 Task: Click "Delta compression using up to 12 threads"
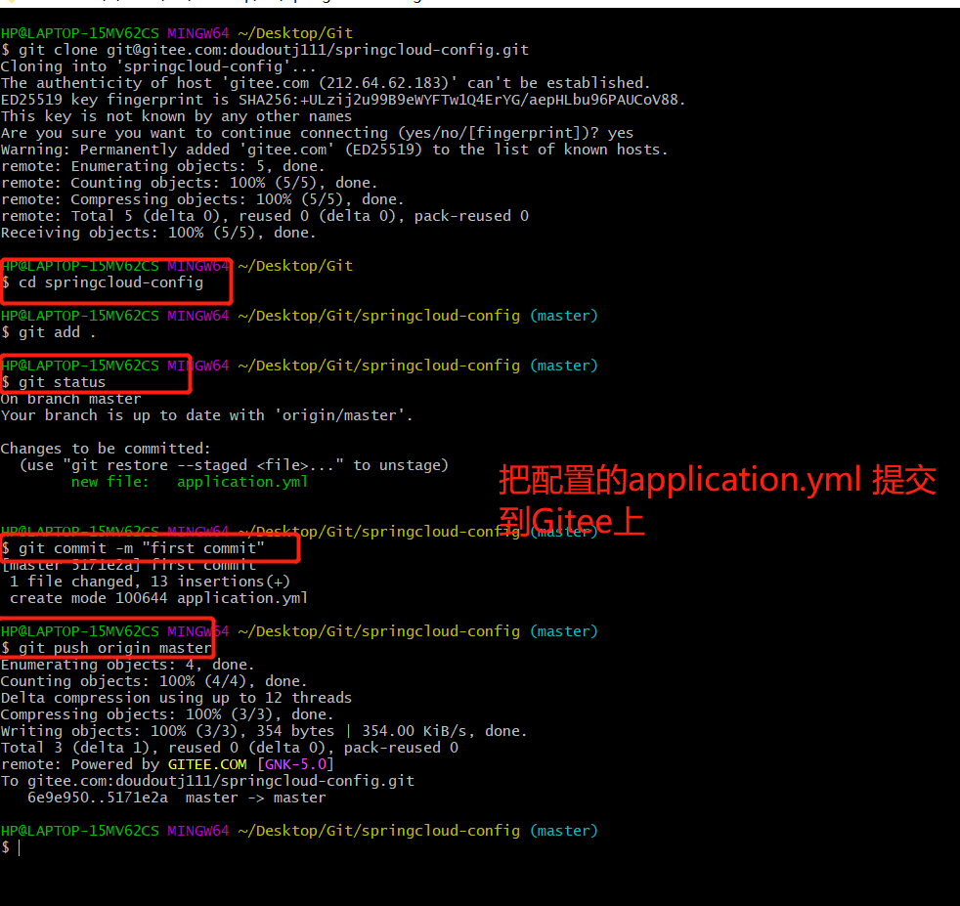click(176, 697)
